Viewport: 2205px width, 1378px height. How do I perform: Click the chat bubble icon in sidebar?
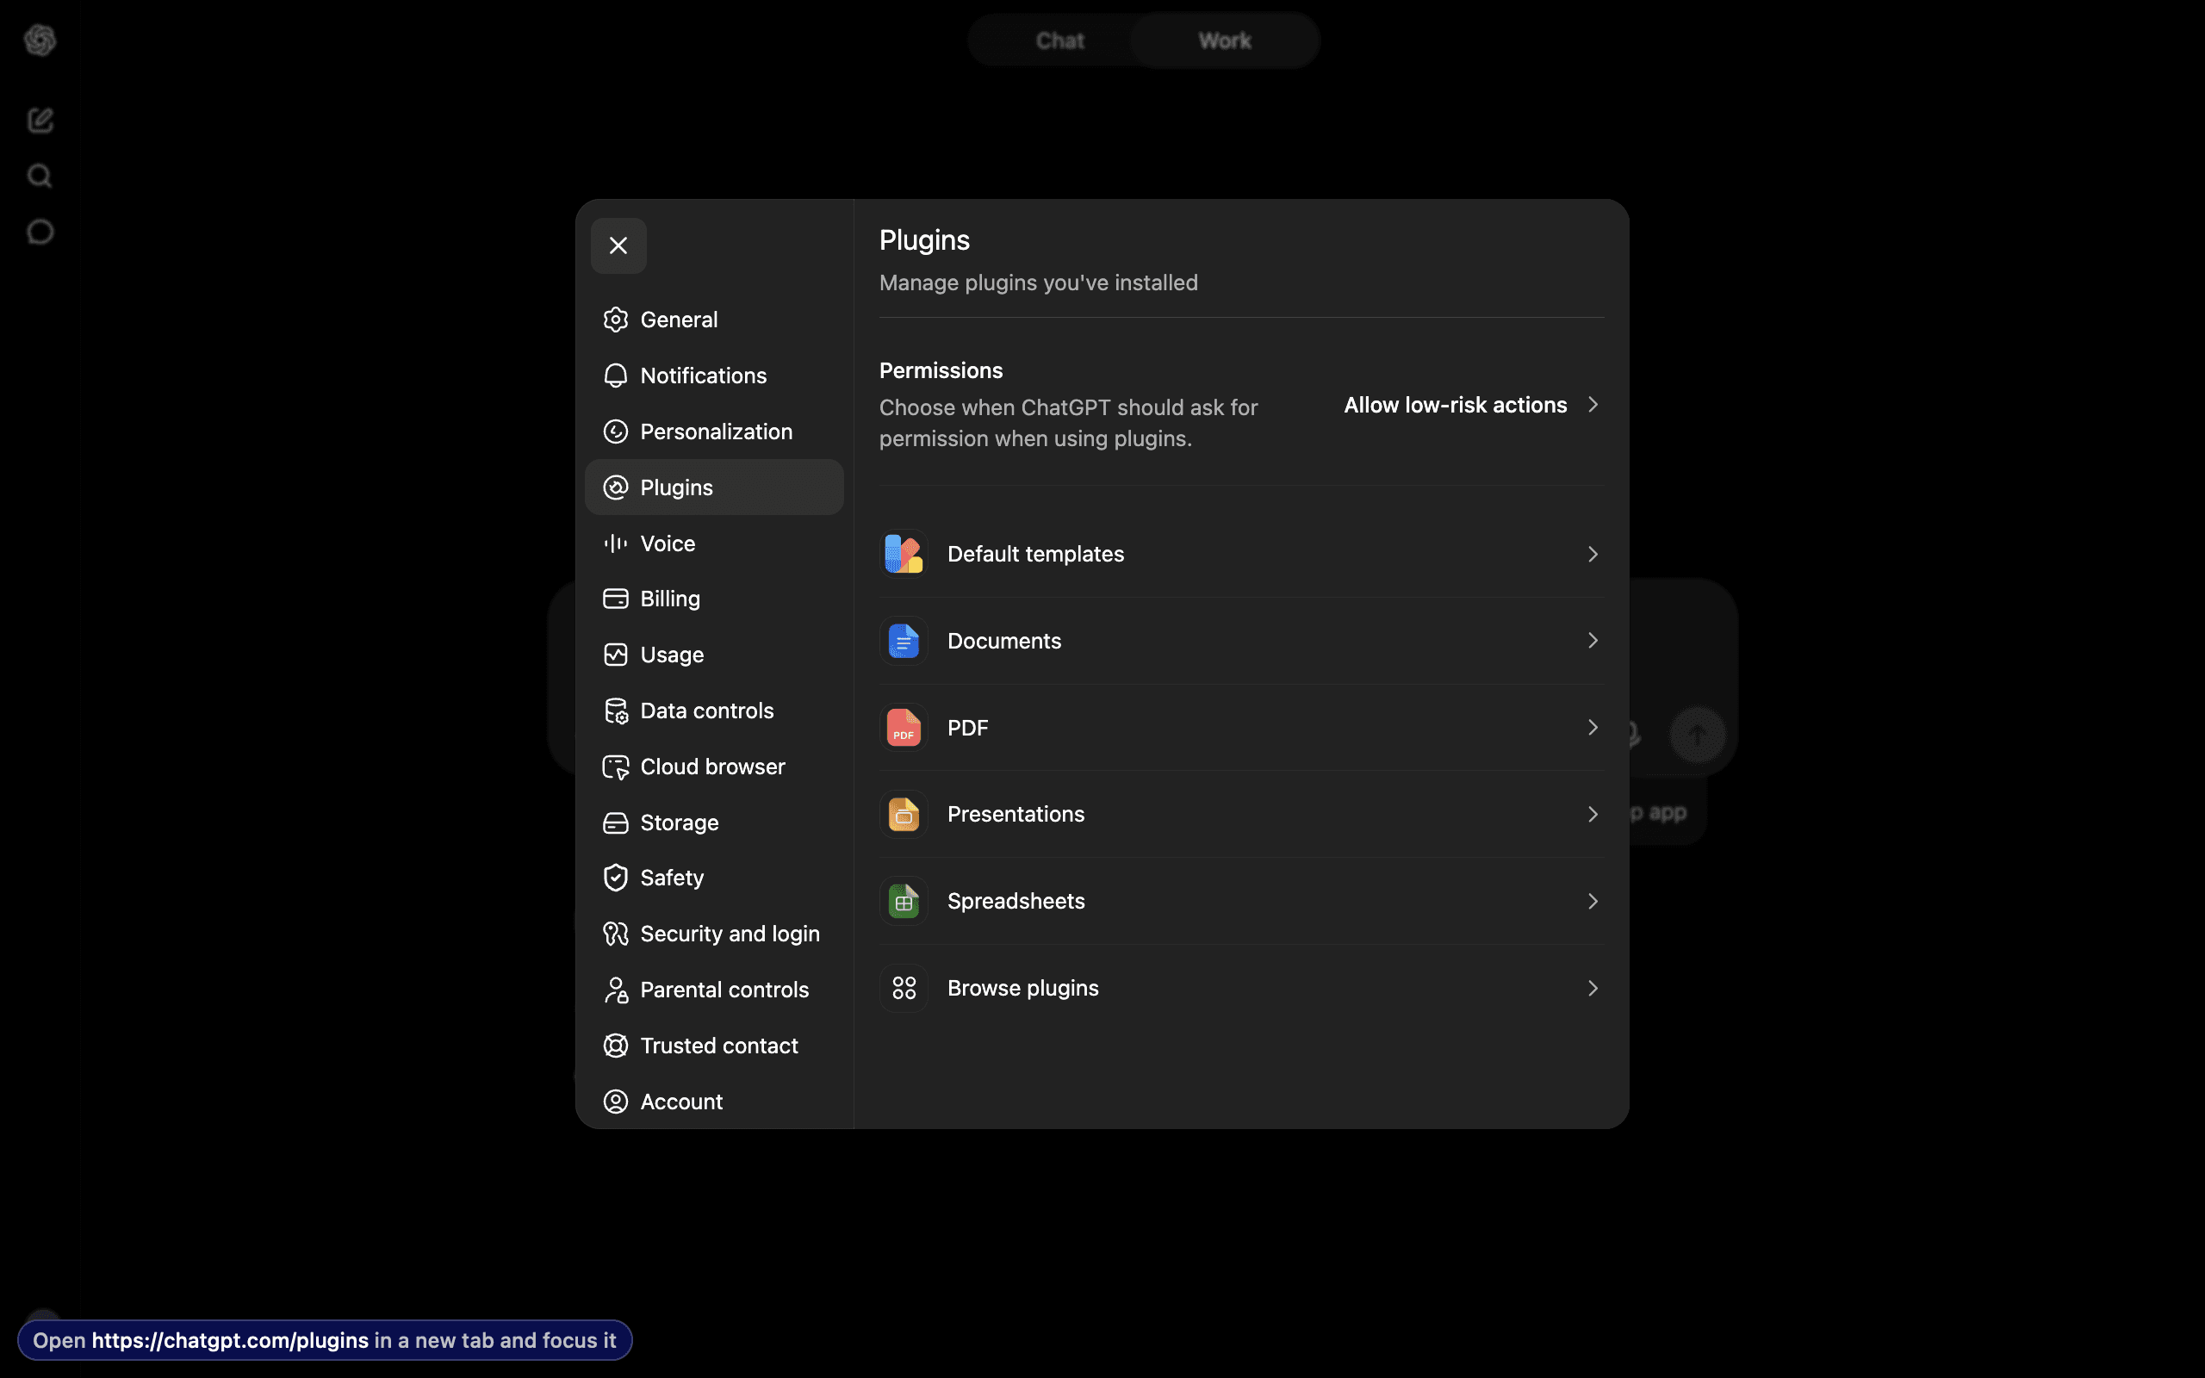click(x=40, y=233)
